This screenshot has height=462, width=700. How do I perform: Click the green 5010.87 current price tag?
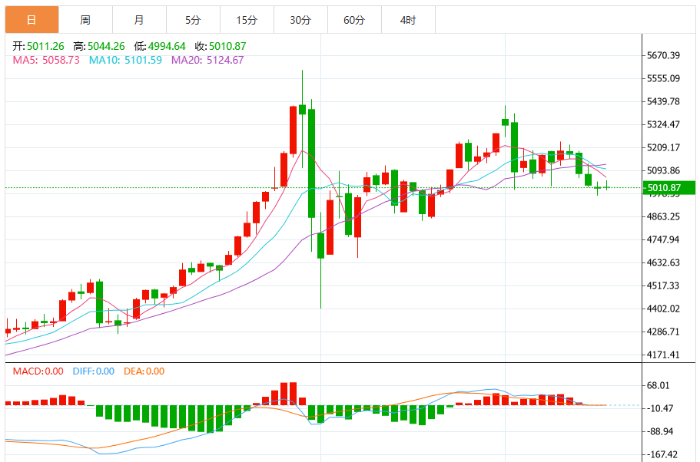[668, 188]
